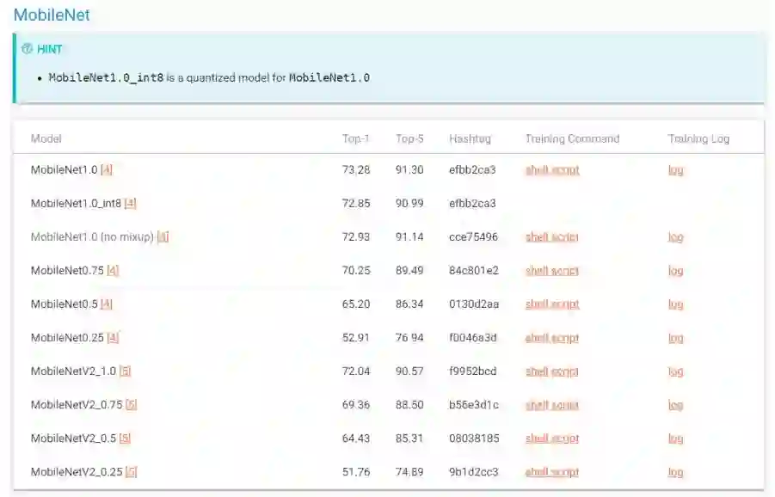Follow citation [5] next to MobileNetV2_1.0
The height and width of the screenshot is (497, 775).
pos(125,371)
